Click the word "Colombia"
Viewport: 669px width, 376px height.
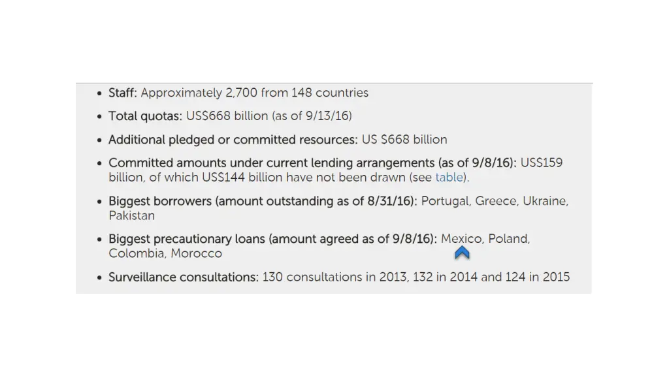(x=137, y=254)
